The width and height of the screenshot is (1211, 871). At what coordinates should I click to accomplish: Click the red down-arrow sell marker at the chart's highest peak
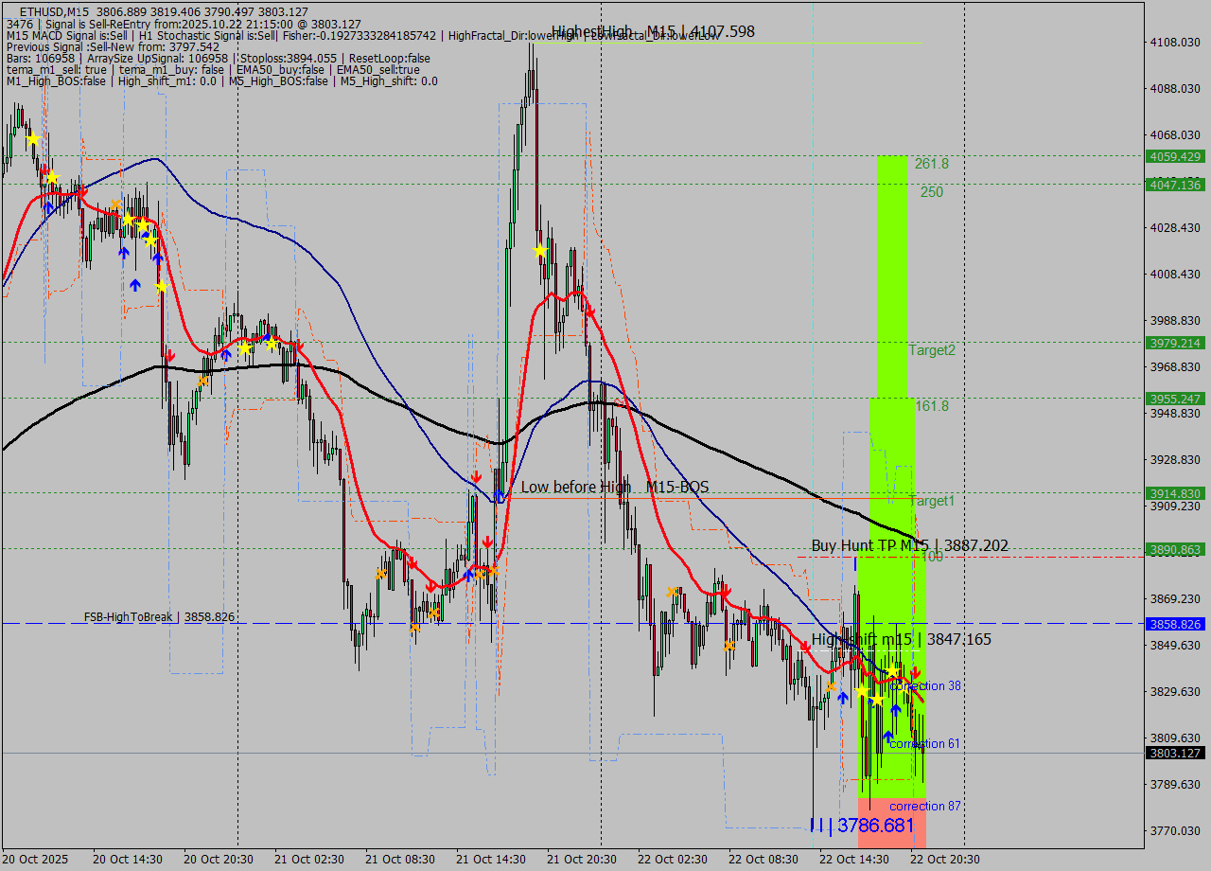click(x=589, y=311)
